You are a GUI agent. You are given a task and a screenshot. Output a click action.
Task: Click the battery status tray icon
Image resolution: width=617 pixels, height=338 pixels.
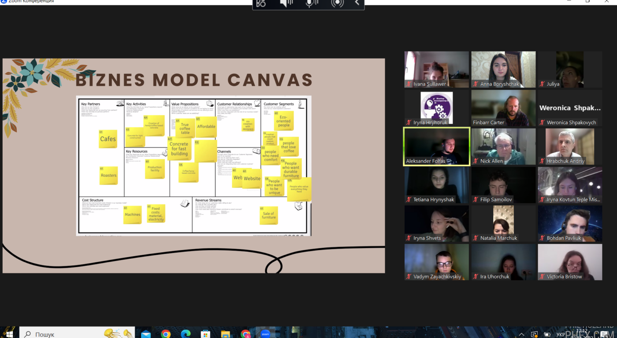coord(547,334)
